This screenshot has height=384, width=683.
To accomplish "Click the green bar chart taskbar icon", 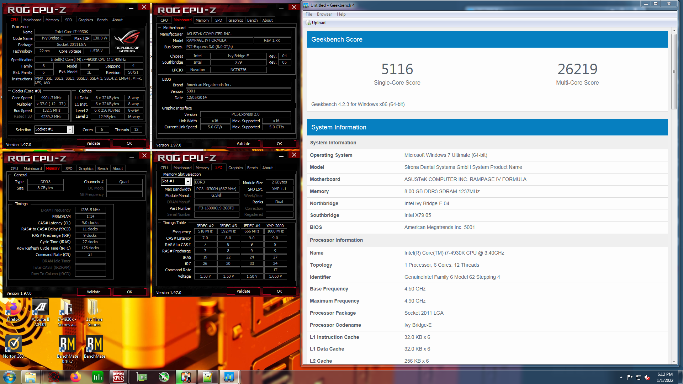I will (97, 377).
